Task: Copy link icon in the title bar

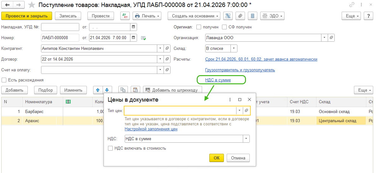Action: tap(352, 4)
